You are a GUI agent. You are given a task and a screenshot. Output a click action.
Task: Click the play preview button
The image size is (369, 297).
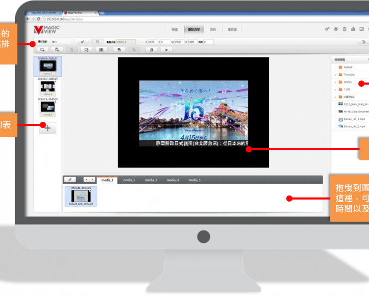[167, 50]
